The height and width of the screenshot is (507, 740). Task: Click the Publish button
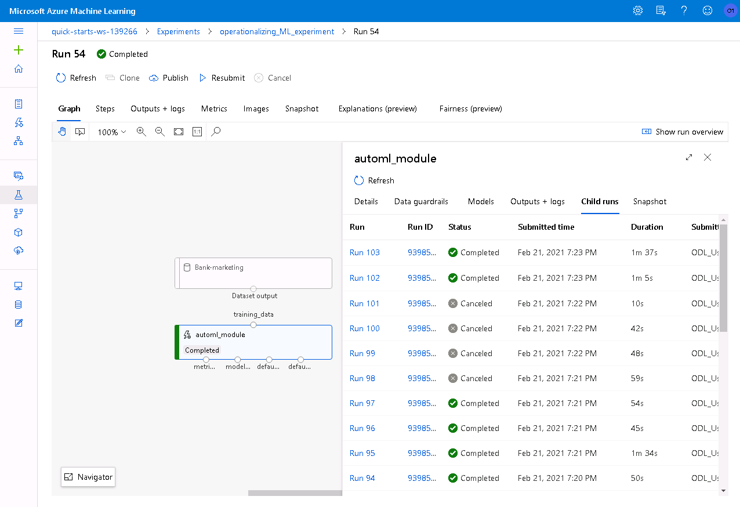tap(169, 78)
